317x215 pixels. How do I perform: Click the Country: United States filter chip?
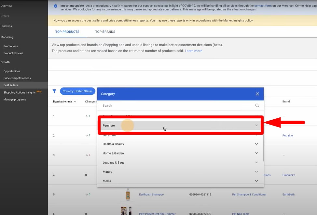click(78, 91)
